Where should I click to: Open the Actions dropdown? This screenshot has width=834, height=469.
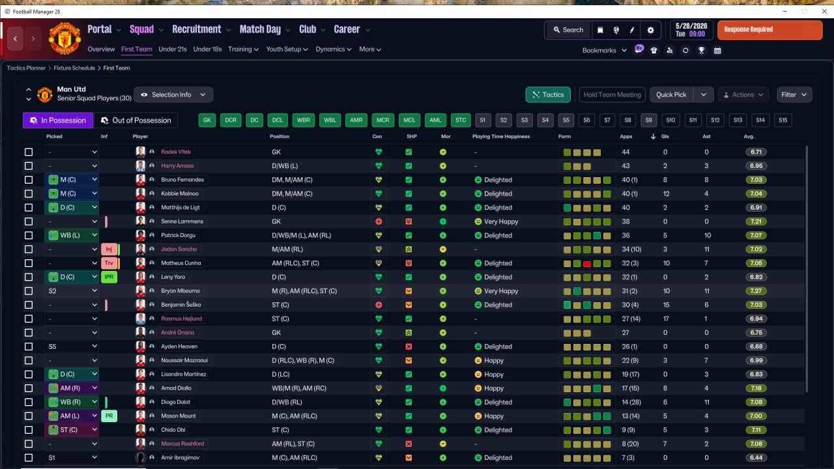(x=743, y=94)
